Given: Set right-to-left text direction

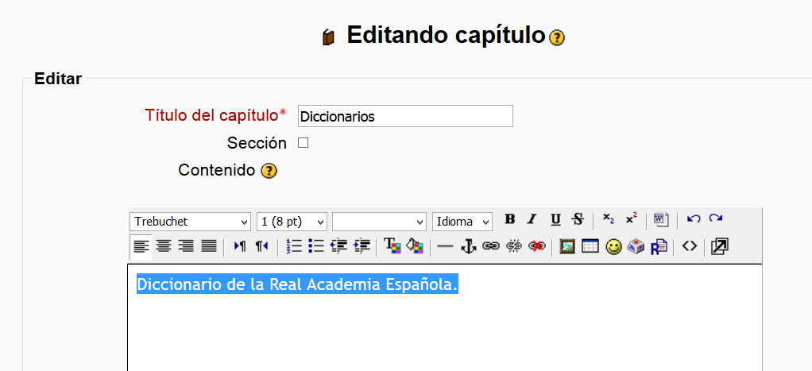Looking at the screenshot, I should pos(261,246).
